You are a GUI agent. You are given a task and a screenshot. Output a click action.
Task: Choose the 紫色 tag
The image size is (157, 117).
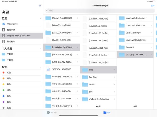pos(21,102)
